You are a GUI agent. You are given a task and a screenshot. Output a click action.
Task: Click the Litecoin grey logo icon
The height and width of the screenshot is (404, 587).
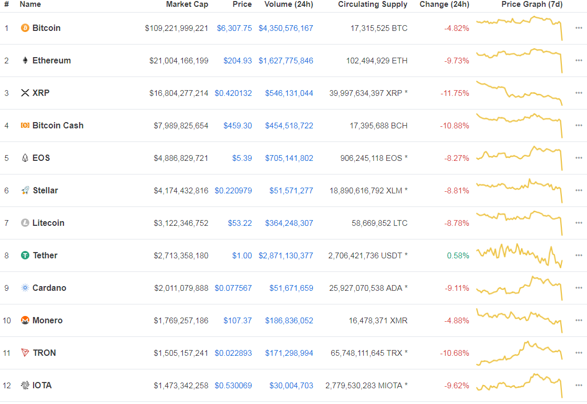point(25,223)
